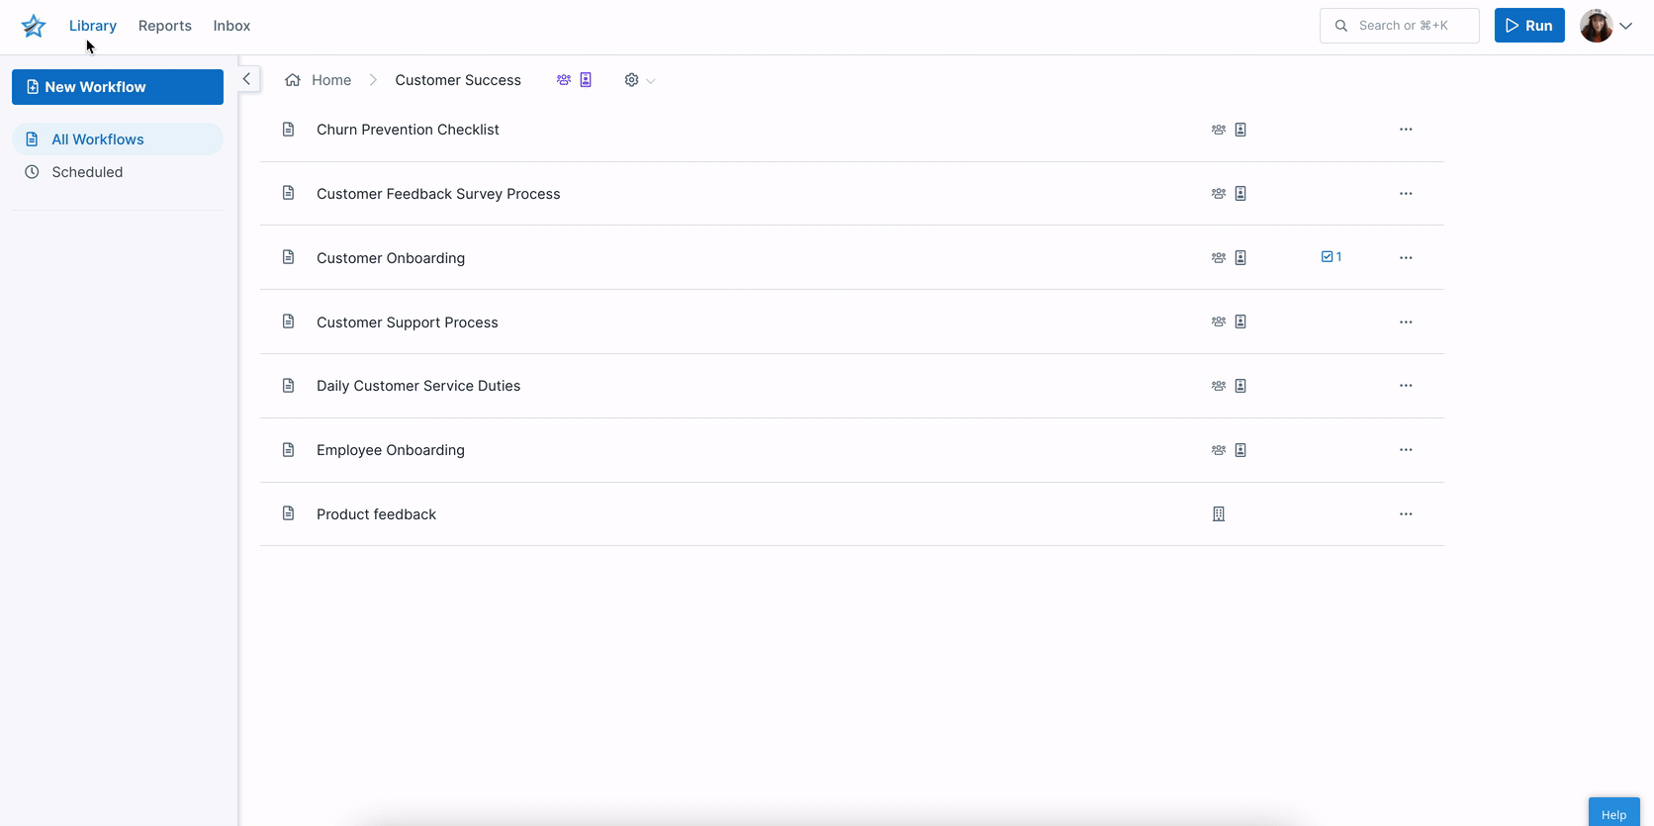Select Scheduled in sidebar

118,172
